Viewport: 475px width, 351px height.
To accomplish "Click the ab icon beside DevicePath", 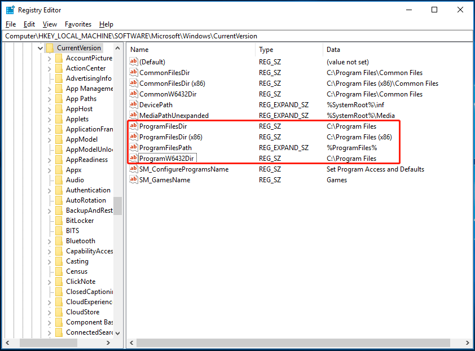I will coord(135,105).
